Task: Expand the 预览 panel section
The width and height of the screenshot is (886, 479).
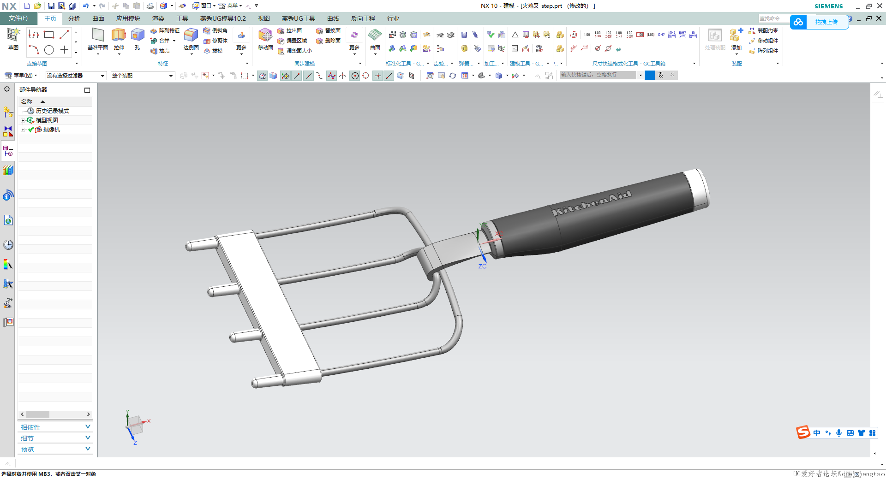Action: click(x=55, y=449)
